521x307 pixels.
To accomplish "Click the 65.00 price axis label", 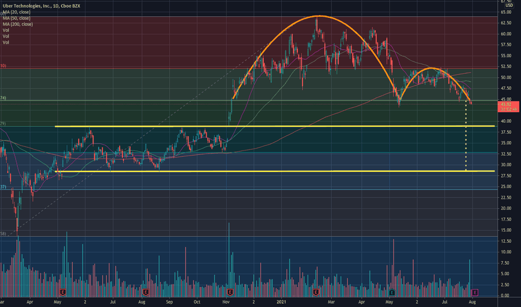I will point(506,12).
